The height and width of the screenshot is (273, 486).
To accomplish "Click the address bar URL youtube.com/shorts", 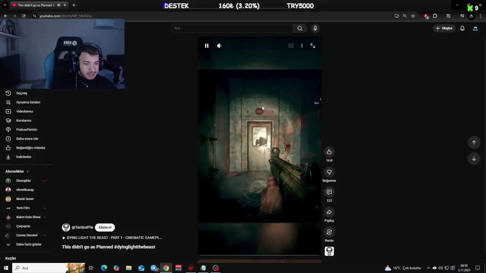I will pyautogui.click(x=66, y=16).
